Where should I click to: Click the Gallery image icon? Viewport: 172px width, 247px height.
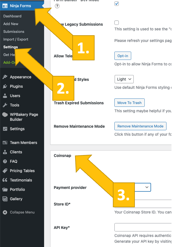tap(5, 199)
